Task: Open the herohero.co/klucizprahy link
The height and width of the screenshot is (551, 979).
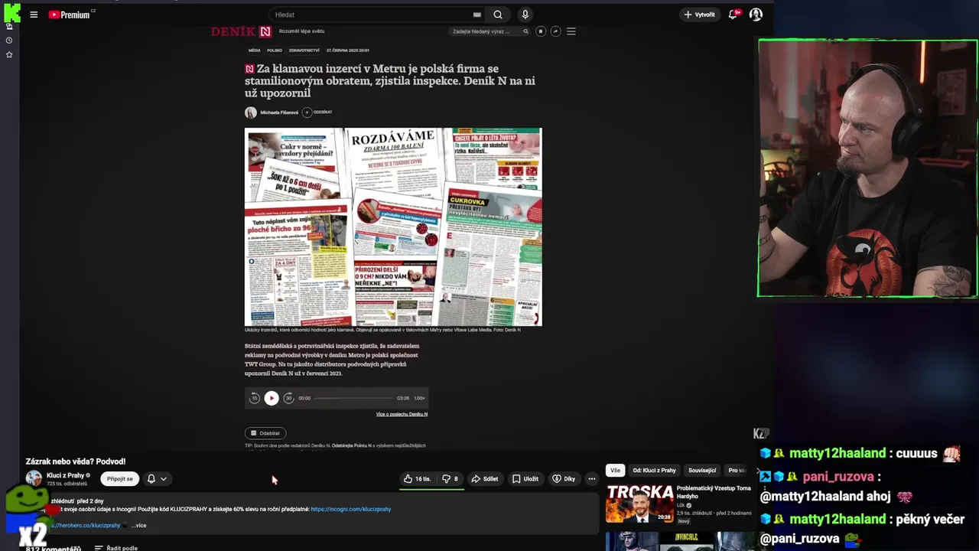Action: 85,525
